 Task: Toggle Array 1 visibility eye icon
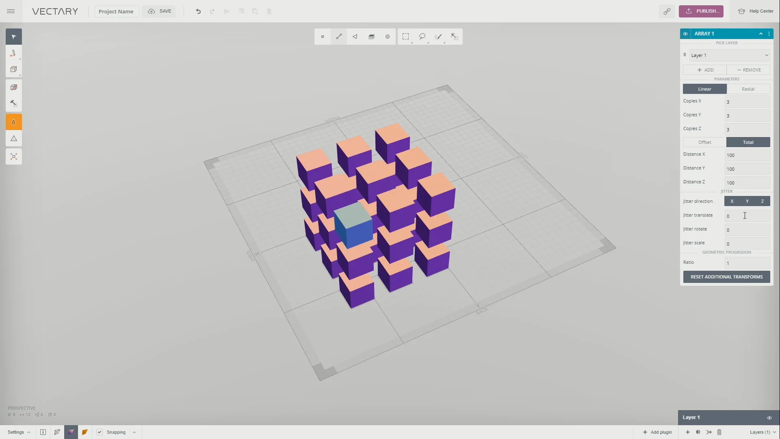(x=685, y=34)
